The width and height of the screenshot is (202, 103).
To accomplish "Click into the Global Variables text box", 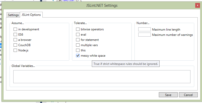I will (x=102, y=77).
